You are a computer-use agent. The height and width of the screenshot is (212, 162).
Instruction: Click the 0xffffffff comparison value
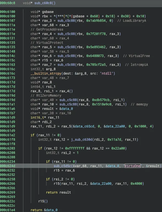[75, 148]
